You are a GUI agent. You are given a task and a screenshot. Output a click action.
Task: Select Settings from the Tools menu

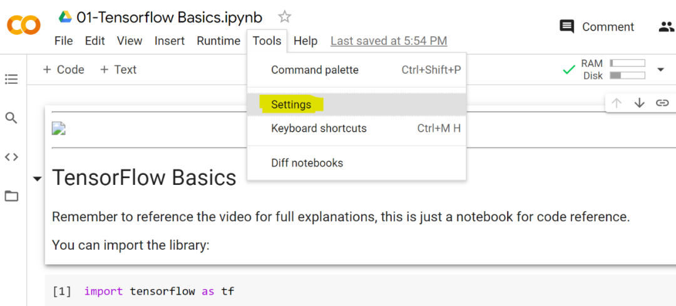[x=291, y=104]
